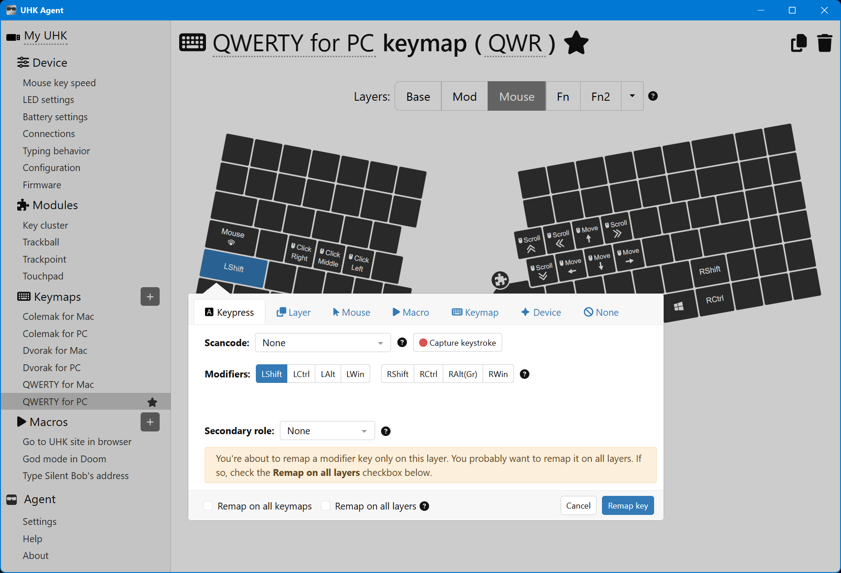The image size is (841, 573).
Task: Select the Fn layer tab
Action: (562, 97)
